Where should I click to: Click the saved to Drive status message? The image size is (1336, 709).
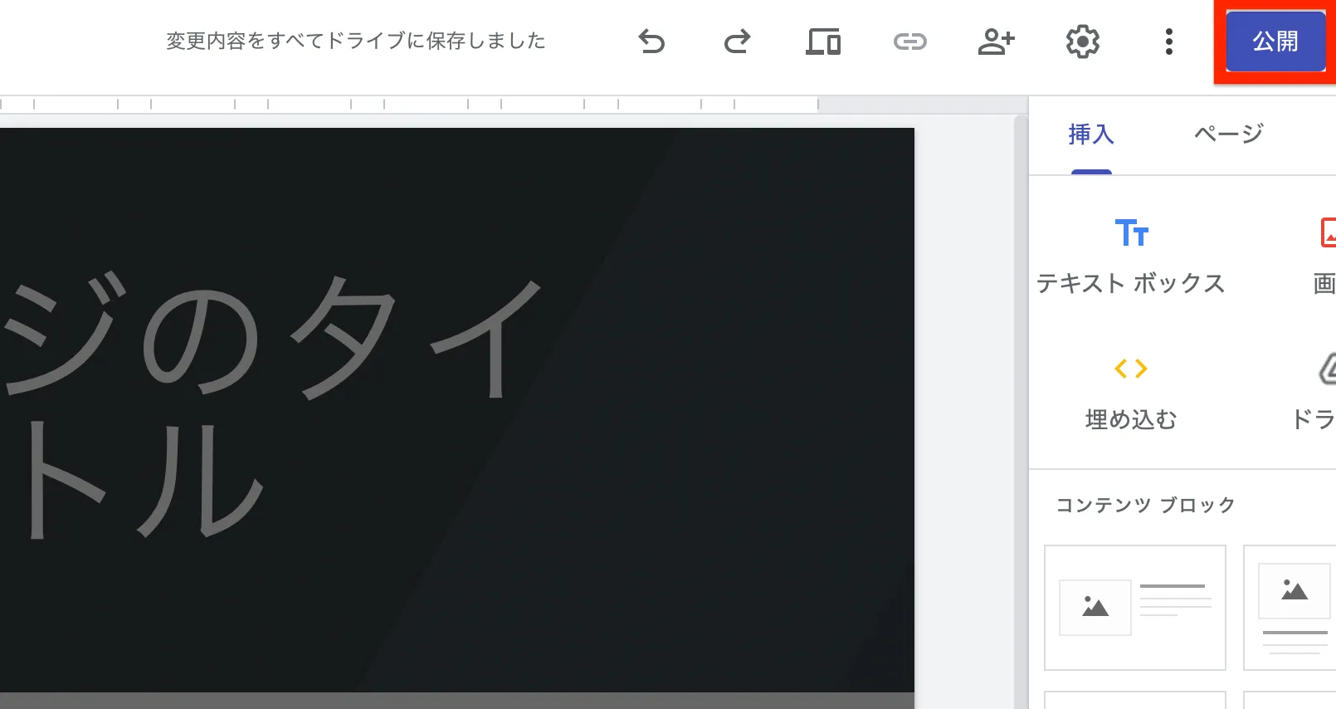pos(355,41)
